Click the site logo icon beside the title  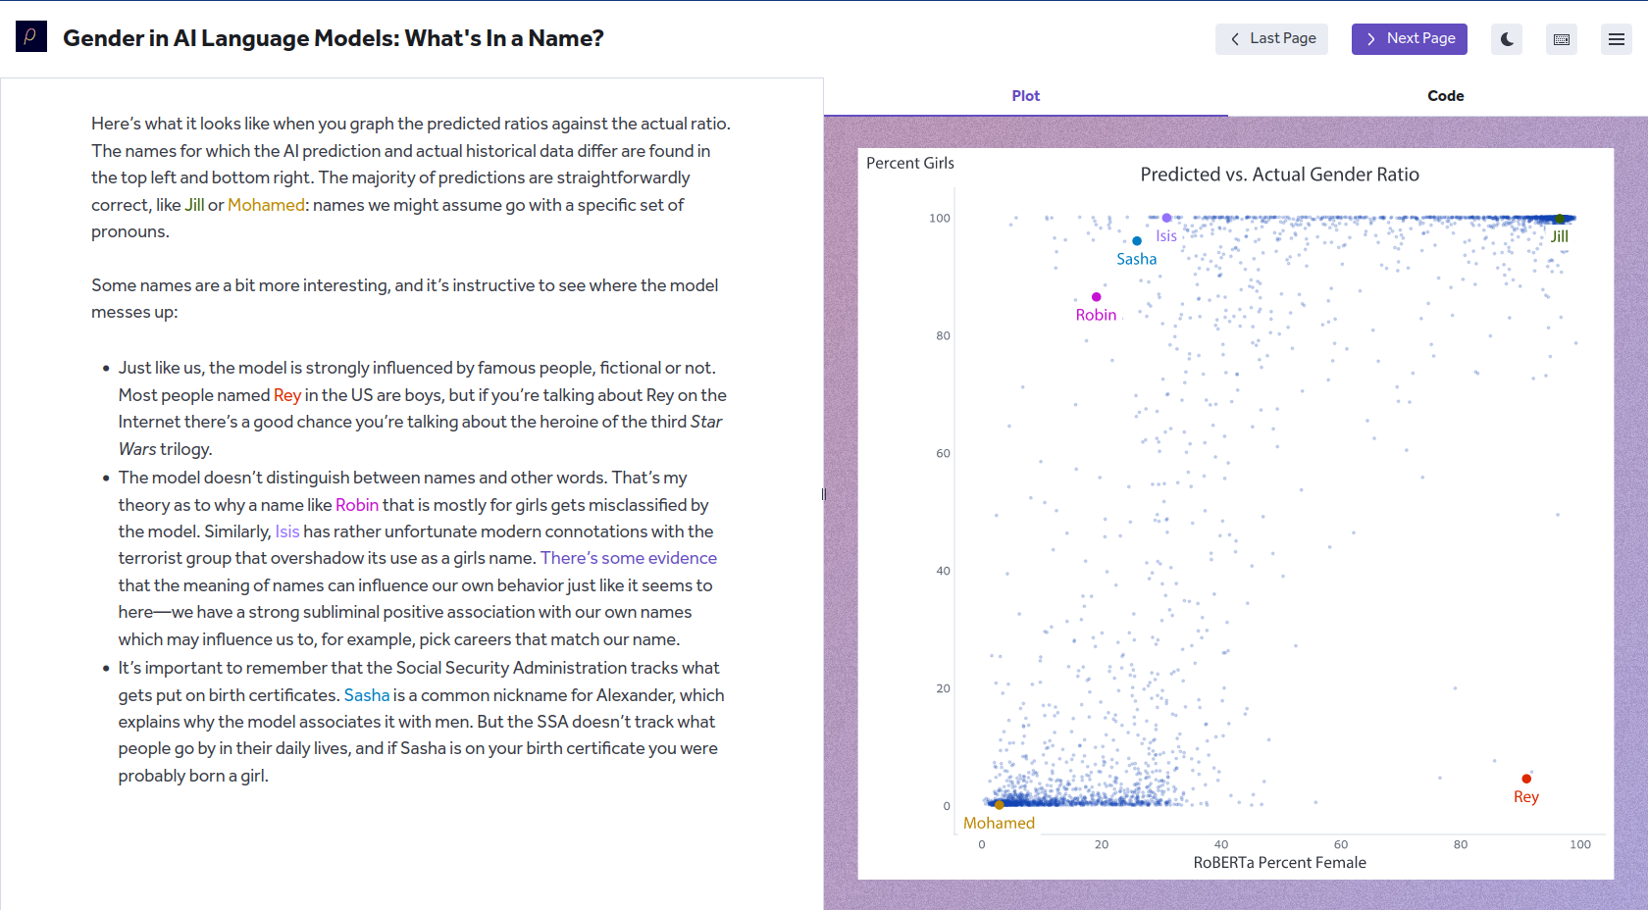(31, 36)
